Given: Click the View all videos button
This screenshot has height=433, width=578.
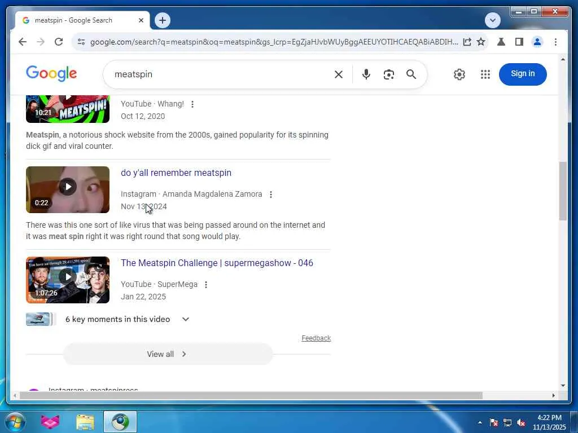Looking at the screenshot, I should click(168, 354).
